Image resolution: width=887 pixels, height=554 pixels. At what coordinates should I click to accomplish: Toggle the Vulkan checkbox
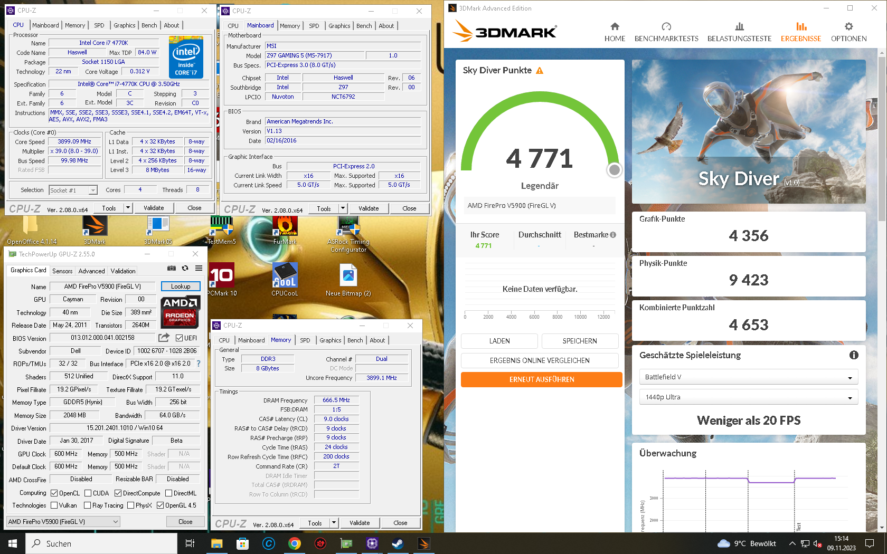pyautogui.click(x=54, y=505)
